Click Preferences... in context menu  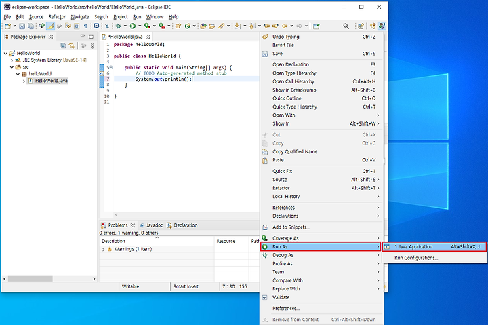pyautogui.click(x=321, y=309)
